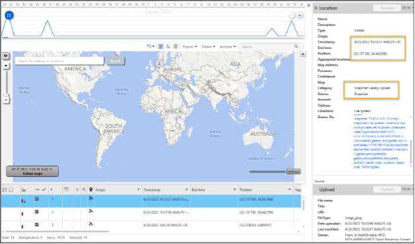This screenshot has height=244, width=415.
Task: Click the magnifier icon in Search field
Action: pos(297,46)
